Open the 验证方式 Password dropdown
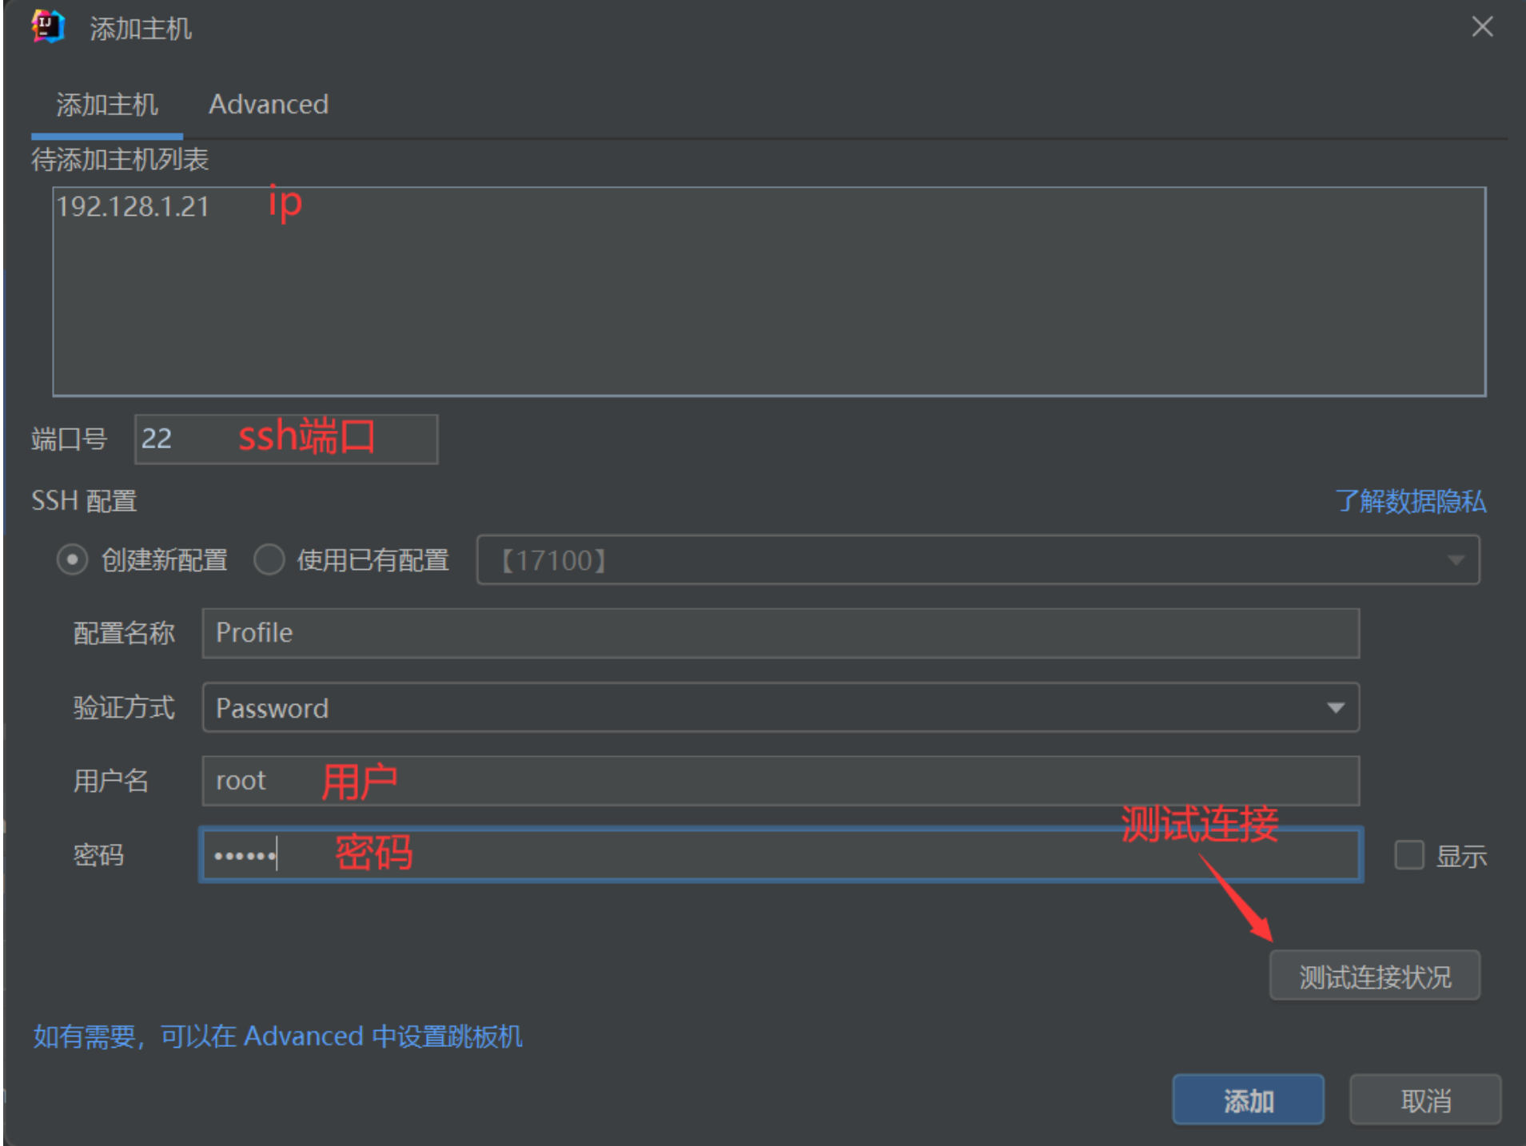 (779, 708)
